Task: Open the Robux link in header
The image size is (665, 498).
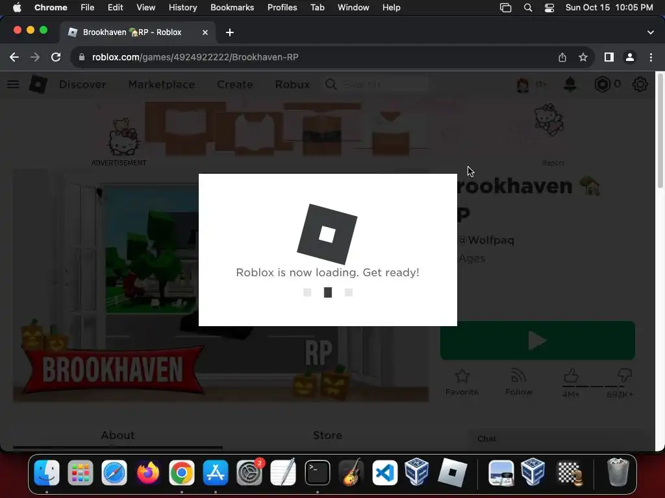Action: click(x=292, y=84)
